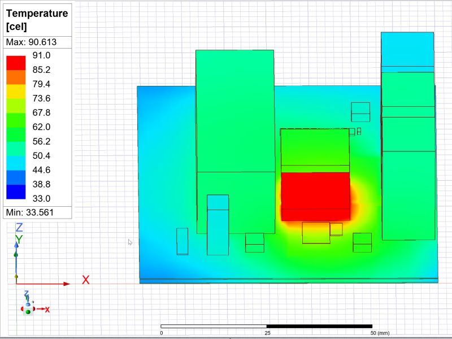Select the bottom edge strip of the board
The width and height of the screenshot is (452, 339).
coord(288,280)
